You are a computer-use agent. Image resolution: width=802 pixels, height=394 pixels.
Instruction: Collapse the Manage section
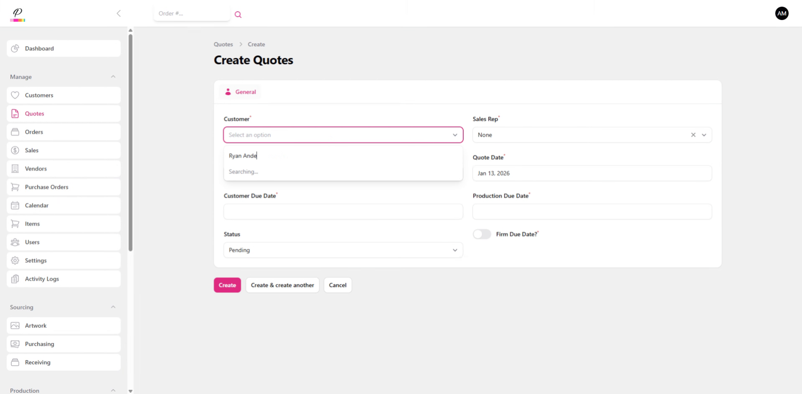point(113,76)
